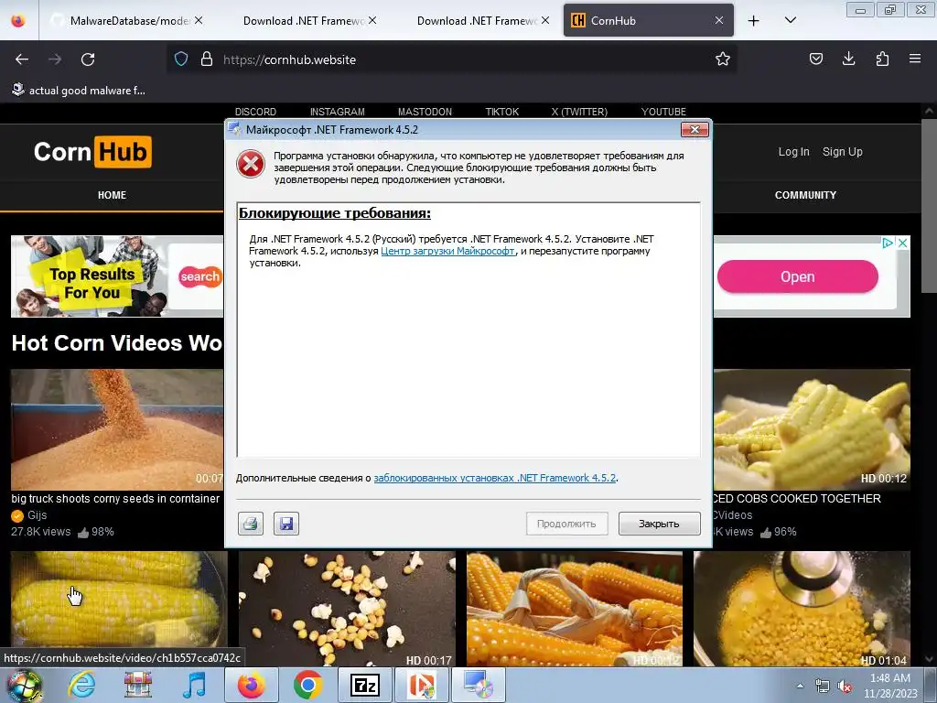Select the HOME navigation tab

(x=112, y=195)
